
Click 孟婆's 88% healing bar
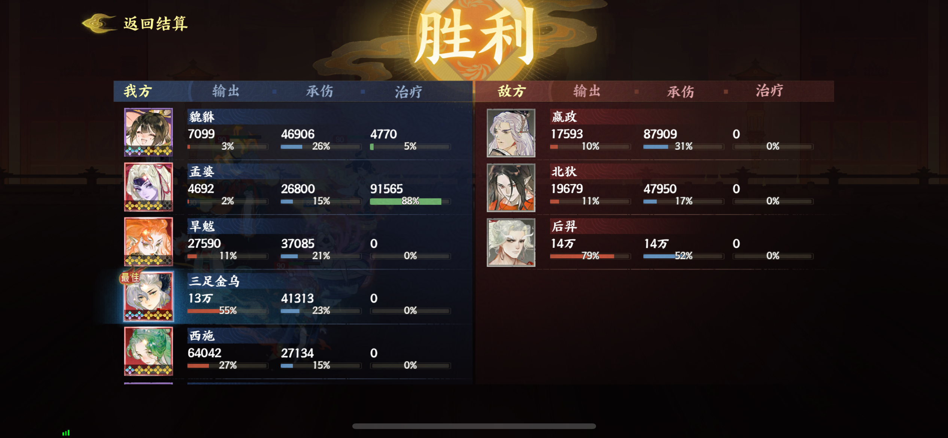pos(410,201)
